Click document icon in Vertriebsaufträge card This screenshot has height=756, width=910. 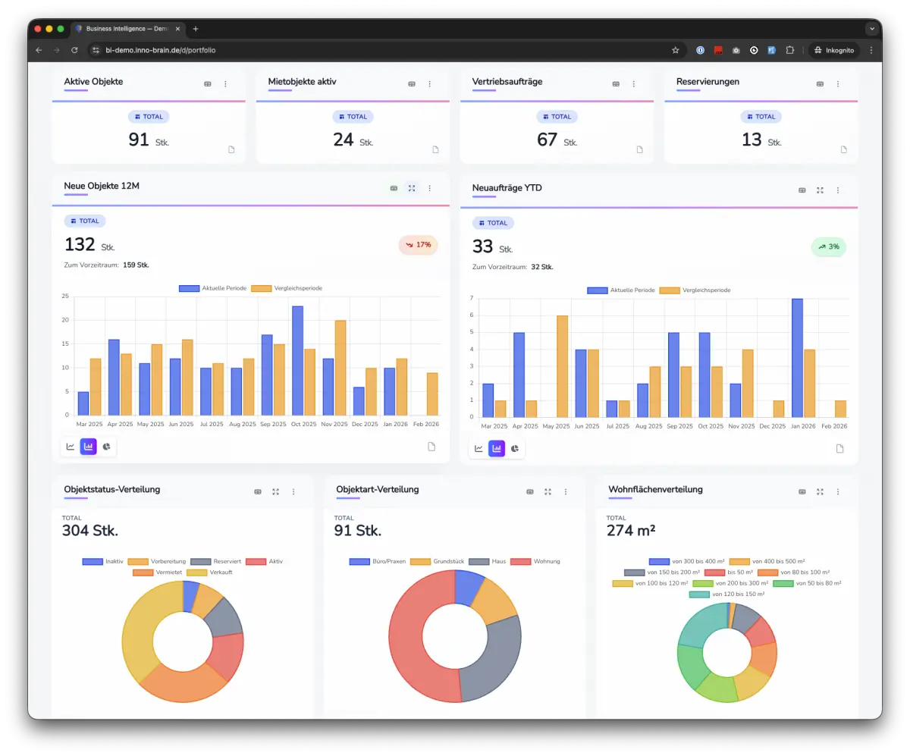(640, 149)
